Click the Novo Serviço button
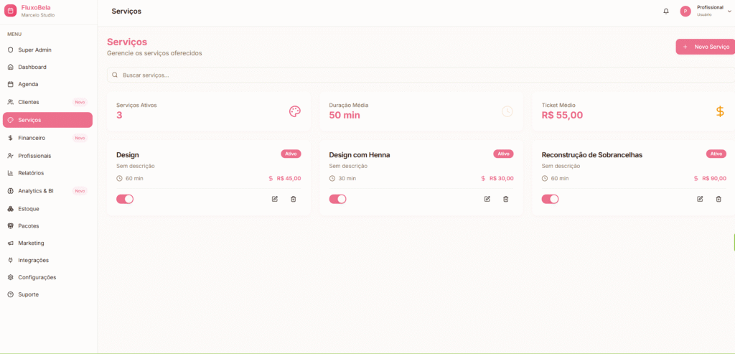 click(705, 47)
